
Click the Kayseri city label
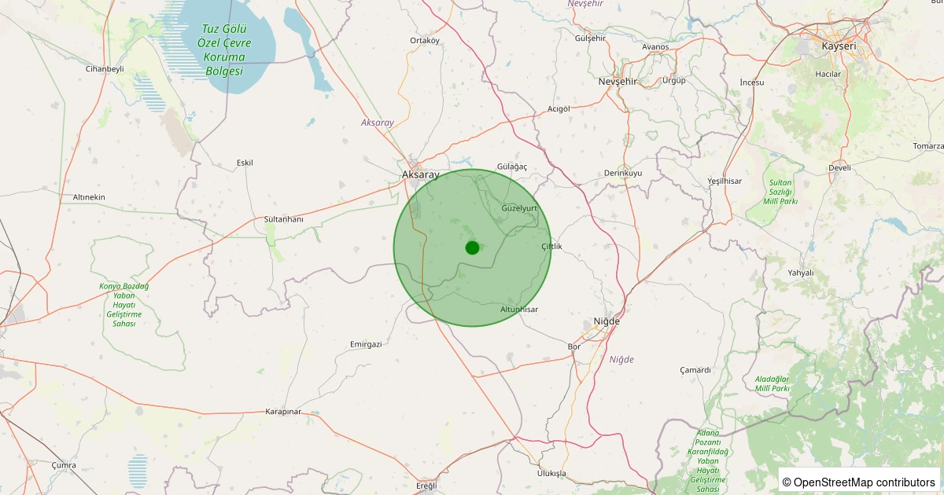(838, 46)
